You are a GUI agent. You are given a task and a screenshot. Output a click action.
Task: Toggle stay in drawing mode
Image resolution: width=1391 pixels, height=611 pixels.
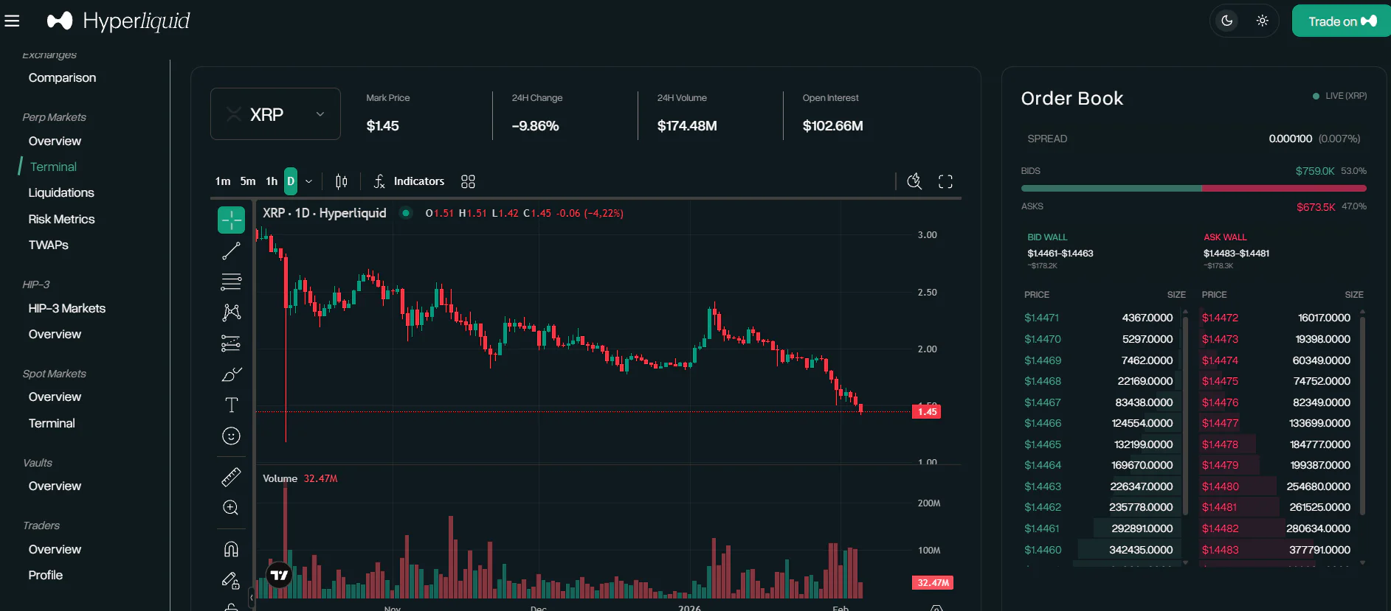click(x=231, y=581)
